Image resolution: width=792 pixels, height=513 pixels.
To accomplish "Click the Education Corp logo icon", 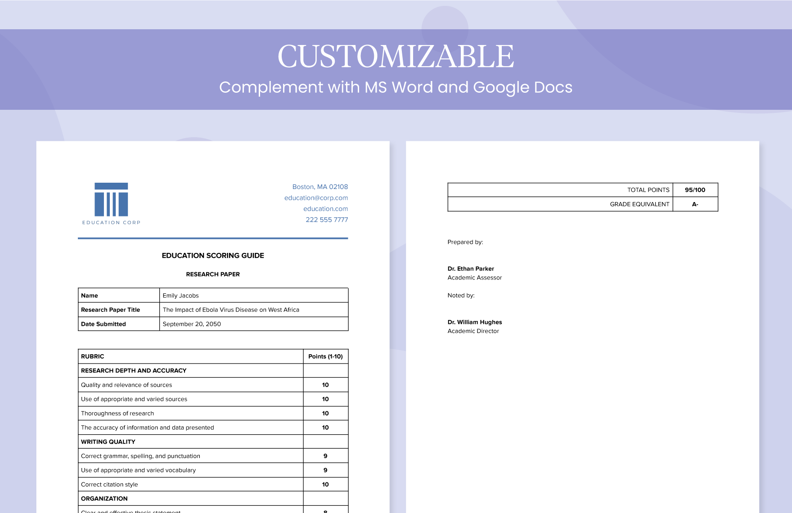I will (x=111, y=199).
